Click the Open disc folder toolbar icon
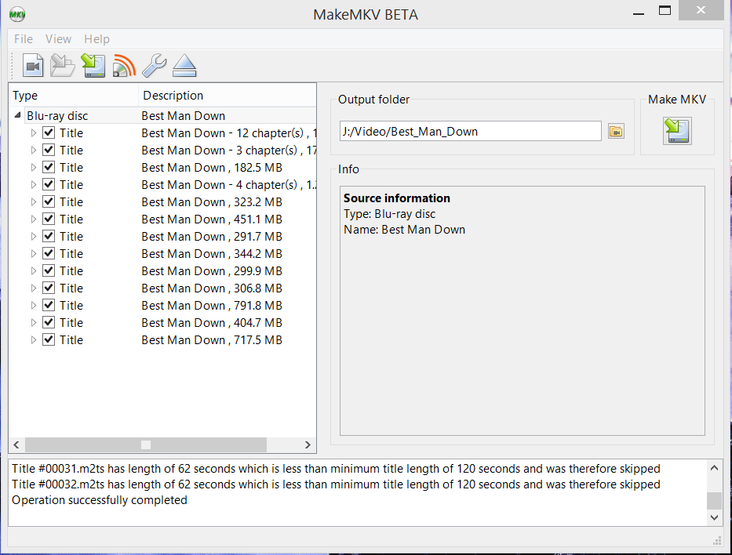This screenshot has height=555, width=732. pos(63,65)
